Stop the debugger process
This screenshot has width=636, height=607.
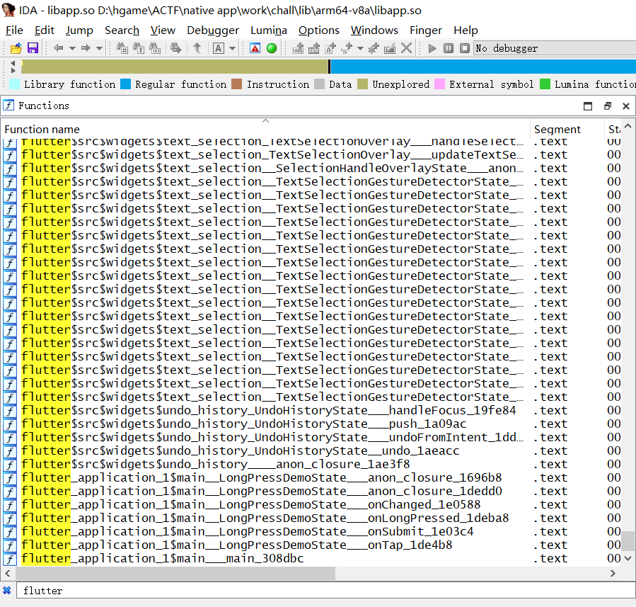pos(464,48)
